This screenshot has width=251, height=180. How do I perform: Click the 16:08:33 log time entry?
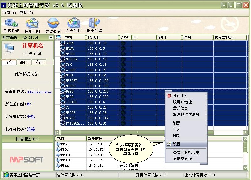95,160
